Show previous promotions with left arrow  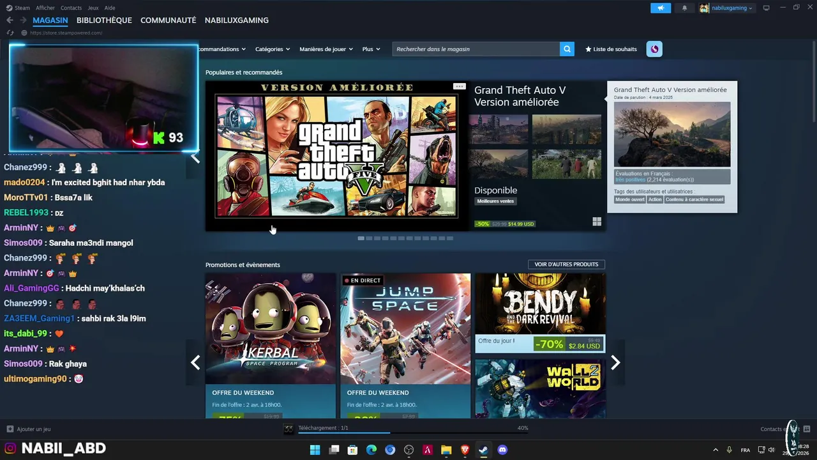pos(195,362)
